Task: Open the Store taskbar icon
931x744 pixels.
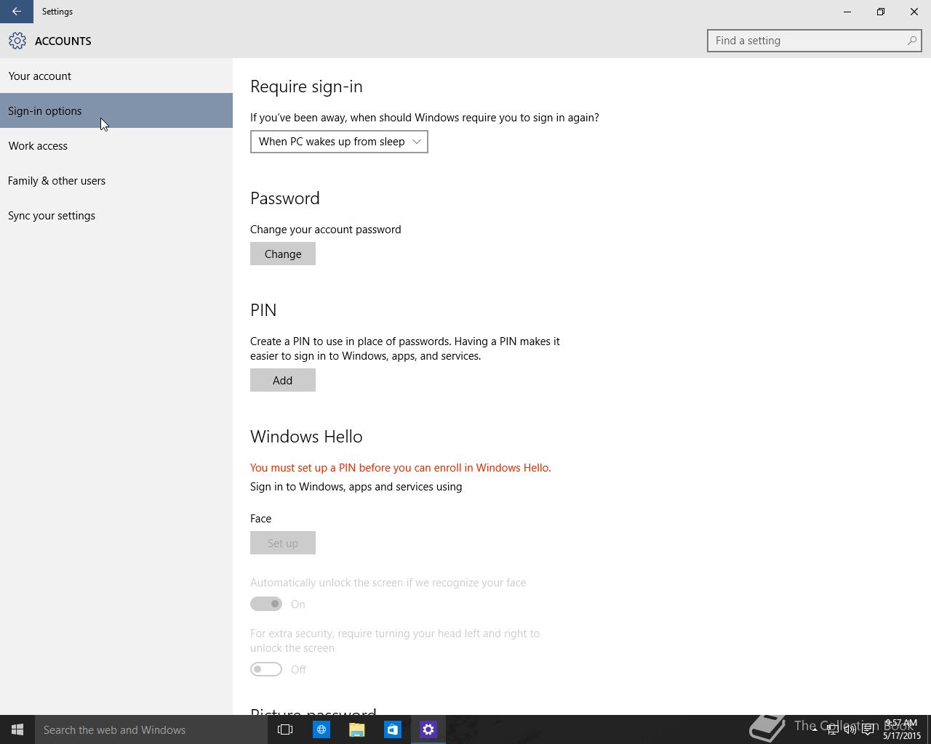Action: (392, 729)
